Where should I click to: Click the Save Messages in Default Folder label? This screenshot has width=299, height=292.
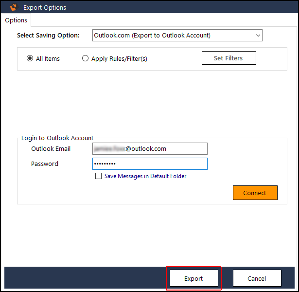pyautogui.click(x=145, y=176)
